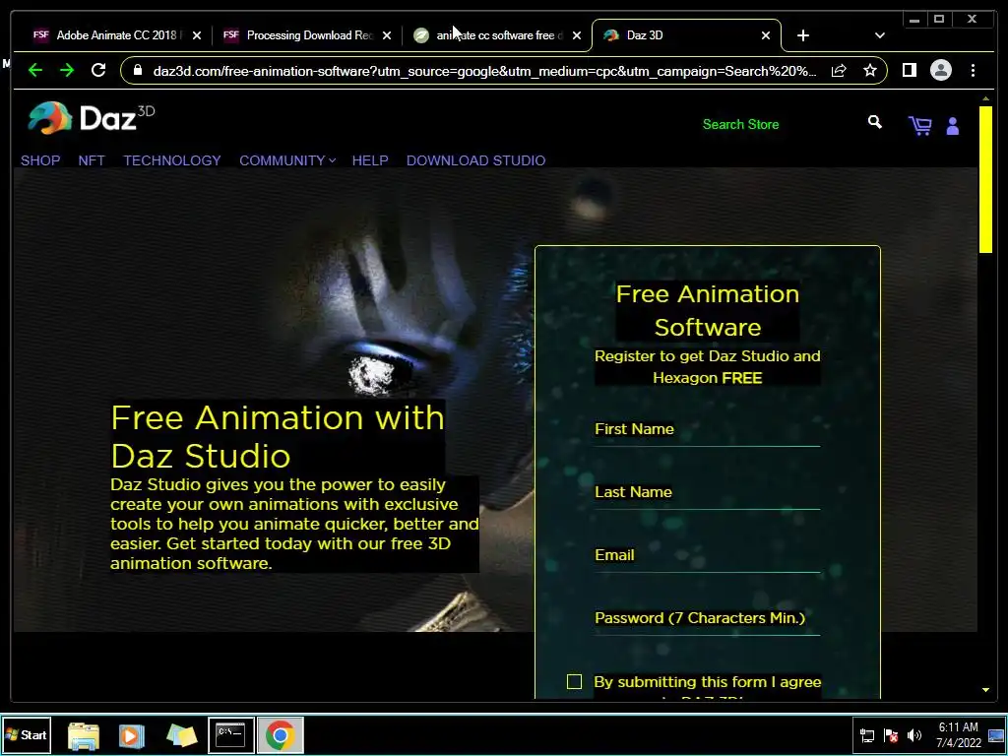Check the agreement checkbox
The width and height of the screenshot is (1008, 756).
click(x=574, y=681)
